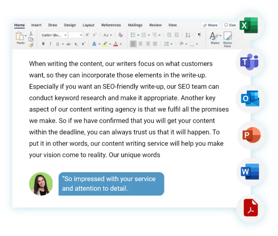Click the Sort A-Z icon
278x236 pixels.
click(188, 35)
